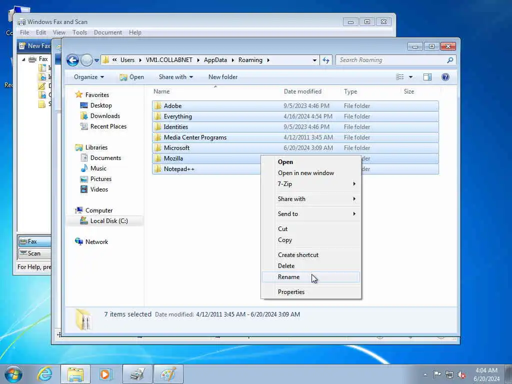Switch to Scan view in Fax and Scan
The image size is (512, 384).
(34, 253)
